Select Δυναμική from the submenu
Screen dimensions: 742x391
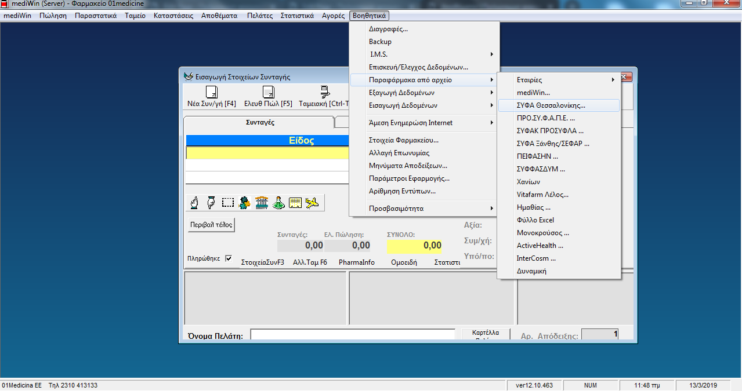tap(559, 271)
